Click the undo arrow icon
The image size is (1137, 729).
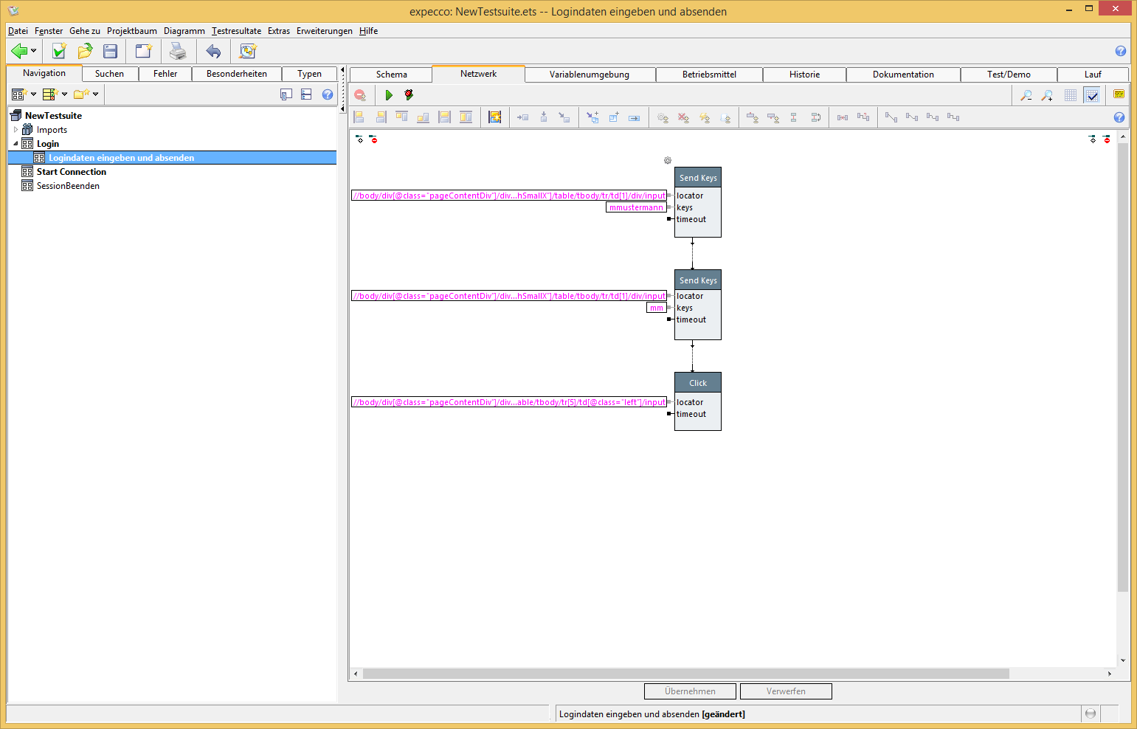point(213,51)
